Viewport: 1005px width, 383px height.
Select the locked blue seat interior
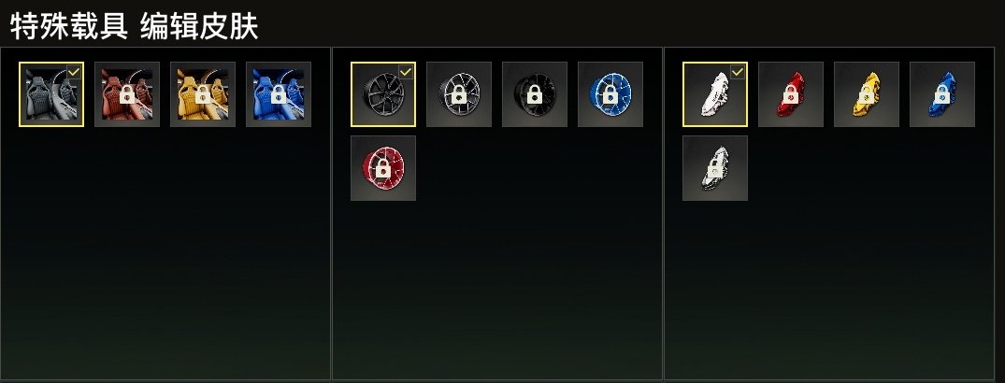(x=279, y=94)
